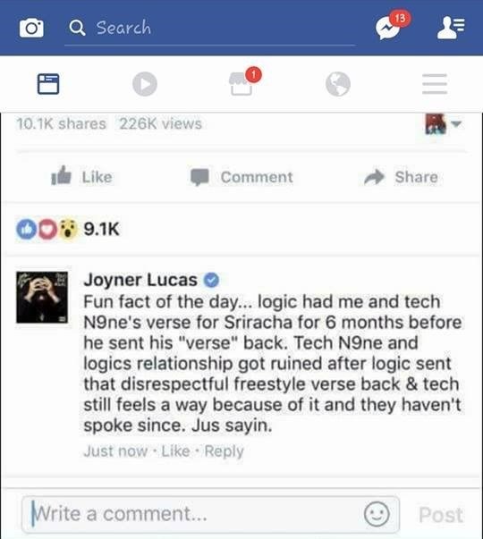
Task: Open Joyner Lucas name link
Action: (140, 280)
